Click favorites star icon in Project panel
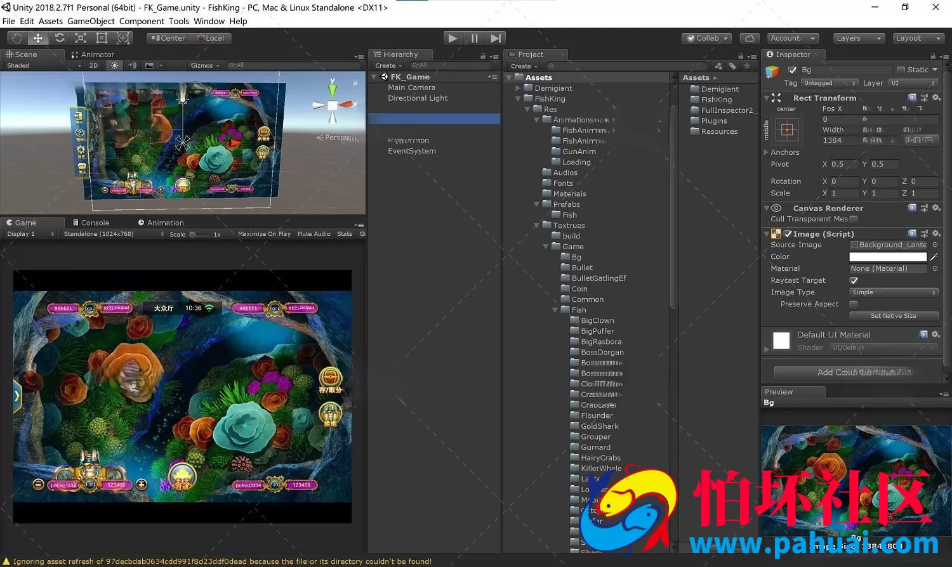Viewport: 952px width, 567px height. pos(747,66)
